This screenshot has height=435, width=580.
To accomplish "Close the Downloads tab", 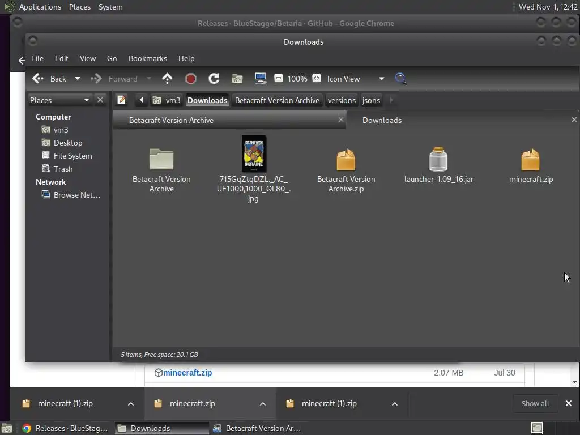I will (574, 120).
